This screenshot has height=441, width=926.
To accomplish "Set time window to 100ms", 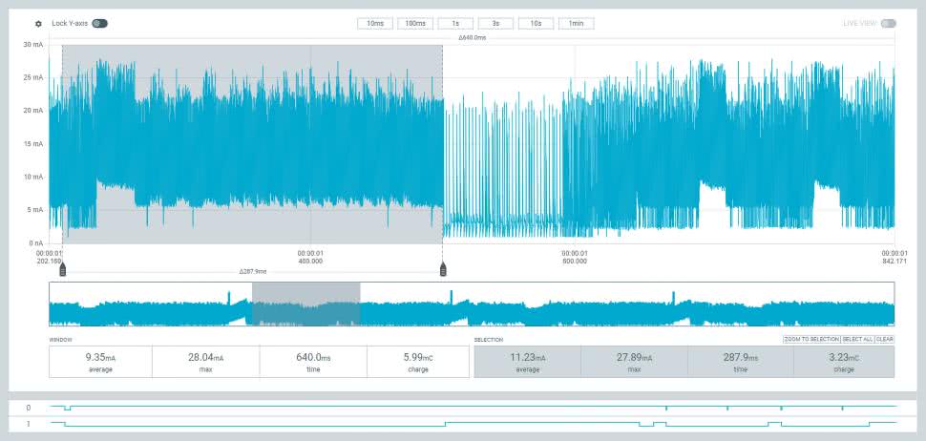I will coord(415,24).
